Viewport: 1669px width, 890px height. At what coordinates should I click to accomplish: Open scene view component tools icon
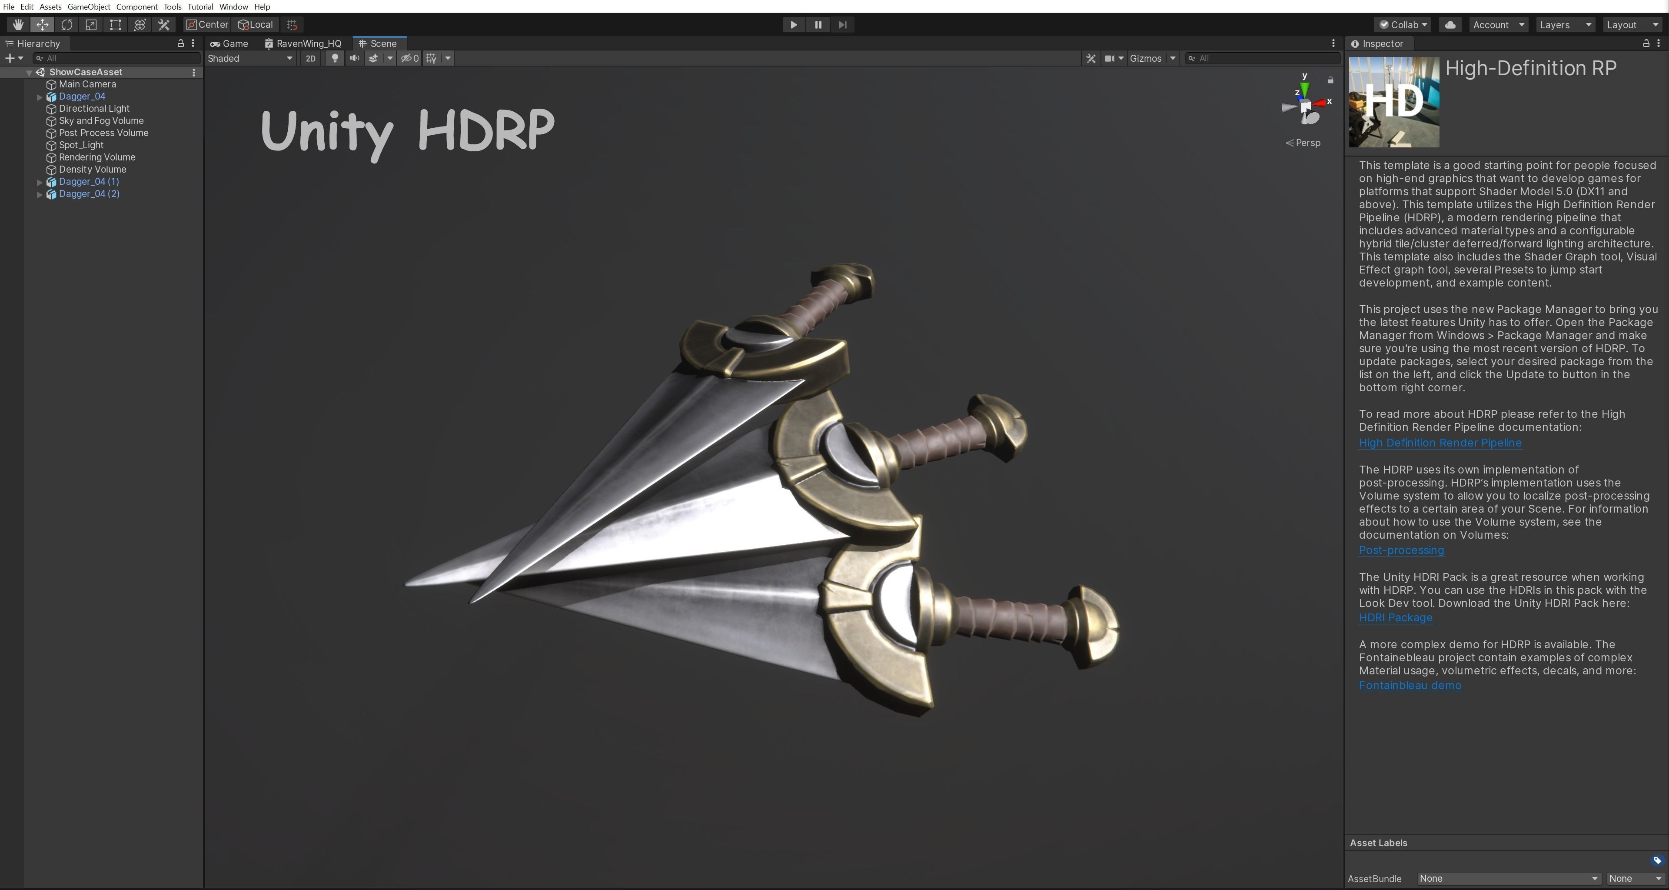click(1091, 58)
